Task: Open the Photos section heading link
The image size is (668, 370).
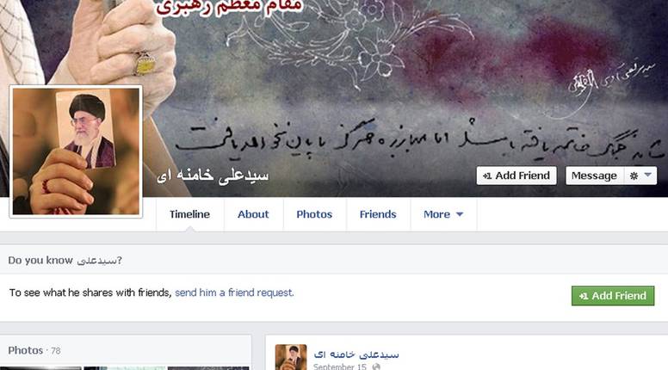Action: 26,350
